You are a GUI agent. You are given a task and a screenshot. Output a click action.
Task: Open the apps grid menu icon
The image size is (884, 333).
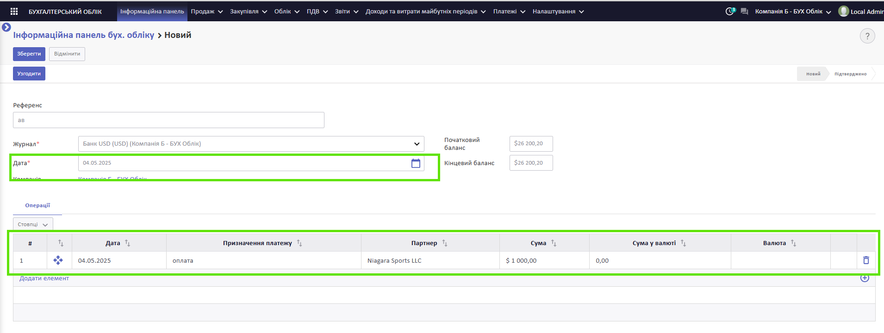[x=14, y=12]
